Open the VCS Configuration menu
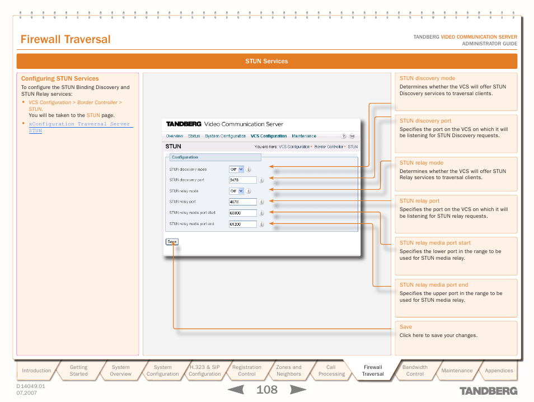 [x=269, y=136]
